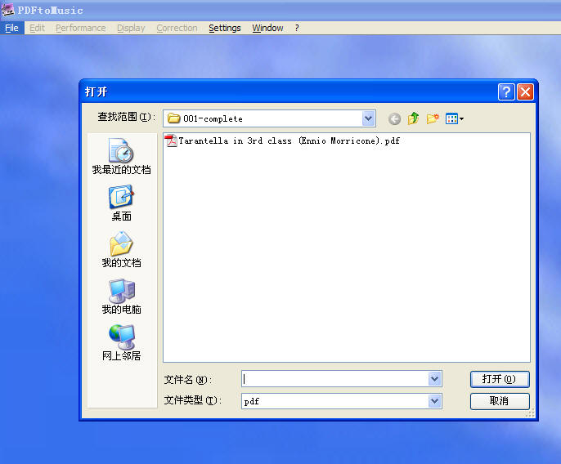Viewport: 561px width, 464px height.
Task: Open the Correction menu
Action: [177, 28]
